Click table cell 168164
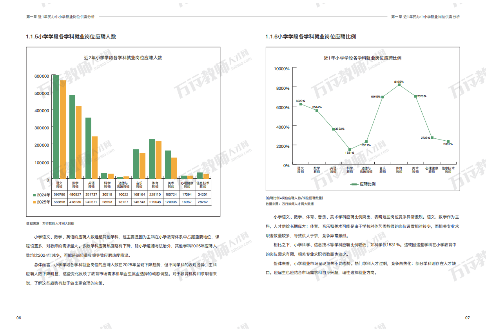The width and height of the screenshot is (486, 332). [139, 195]
